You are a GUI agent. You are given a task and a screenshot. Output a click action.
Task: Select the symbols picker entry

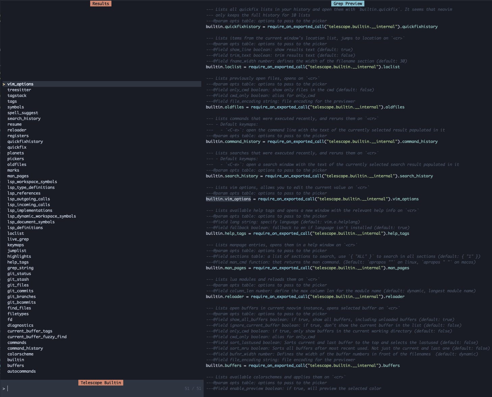pyautogui.click(x=16, y=107)
